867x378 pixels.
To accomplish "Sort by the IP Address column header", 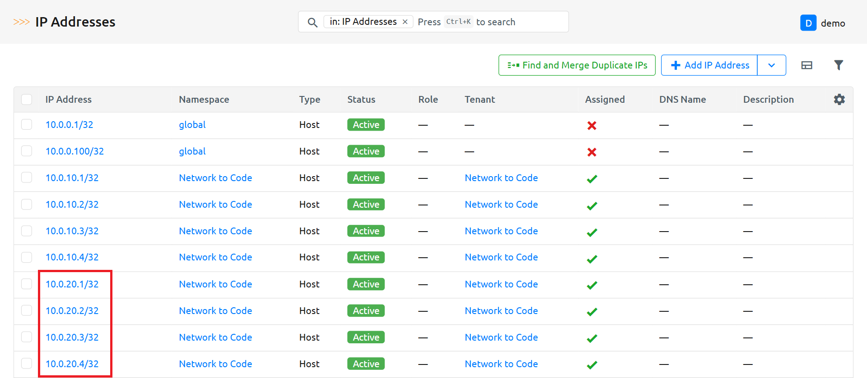I will click(68, 100).
